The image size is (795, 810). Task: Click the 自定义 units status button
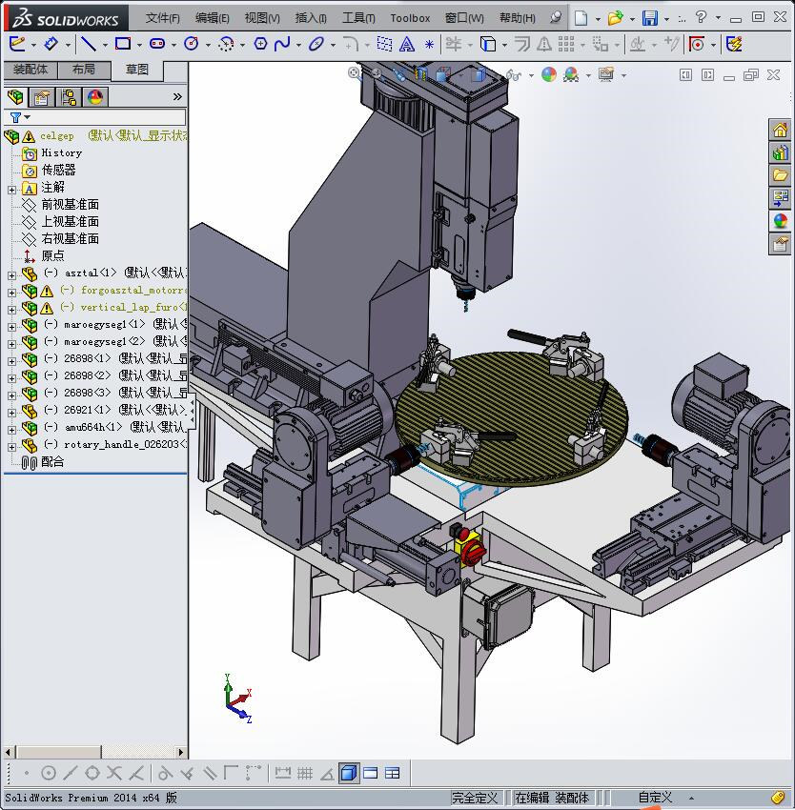click(655, 798)
